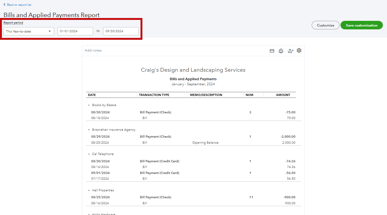Select the Opening Balance memo text
This screenshot has width=387, height=215.
click(205, 143)
